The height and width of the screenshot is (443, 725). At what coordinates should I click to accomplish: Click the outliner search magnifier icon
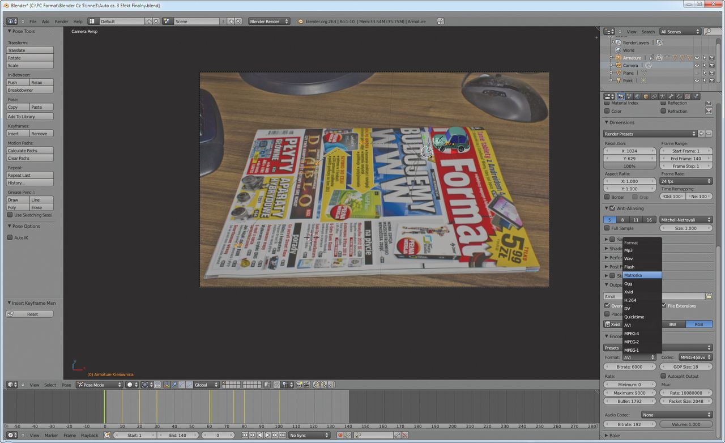(x=709, y=32)
